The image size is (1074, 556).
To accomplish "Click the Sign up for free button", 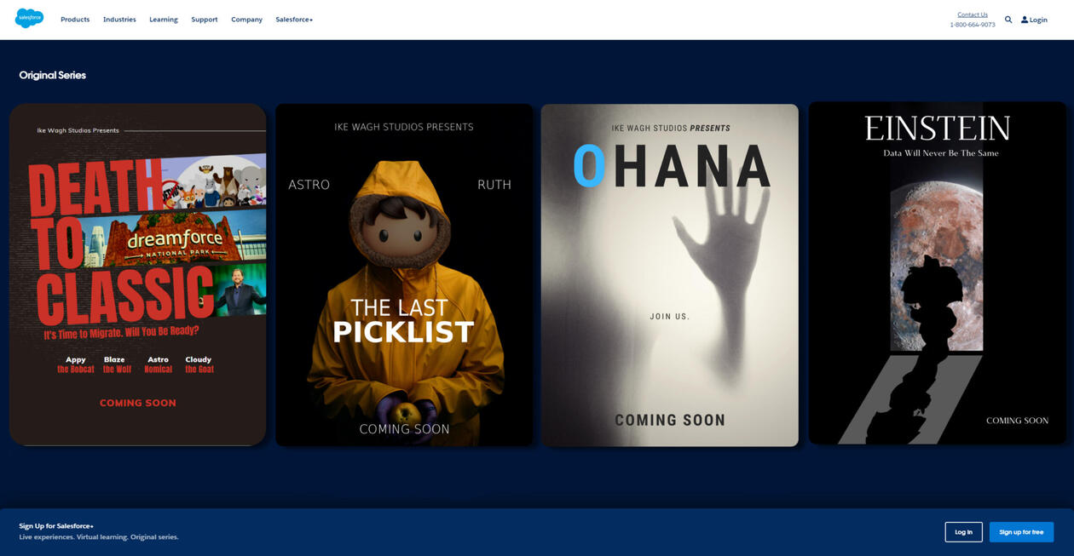I will coord(1021,532).
